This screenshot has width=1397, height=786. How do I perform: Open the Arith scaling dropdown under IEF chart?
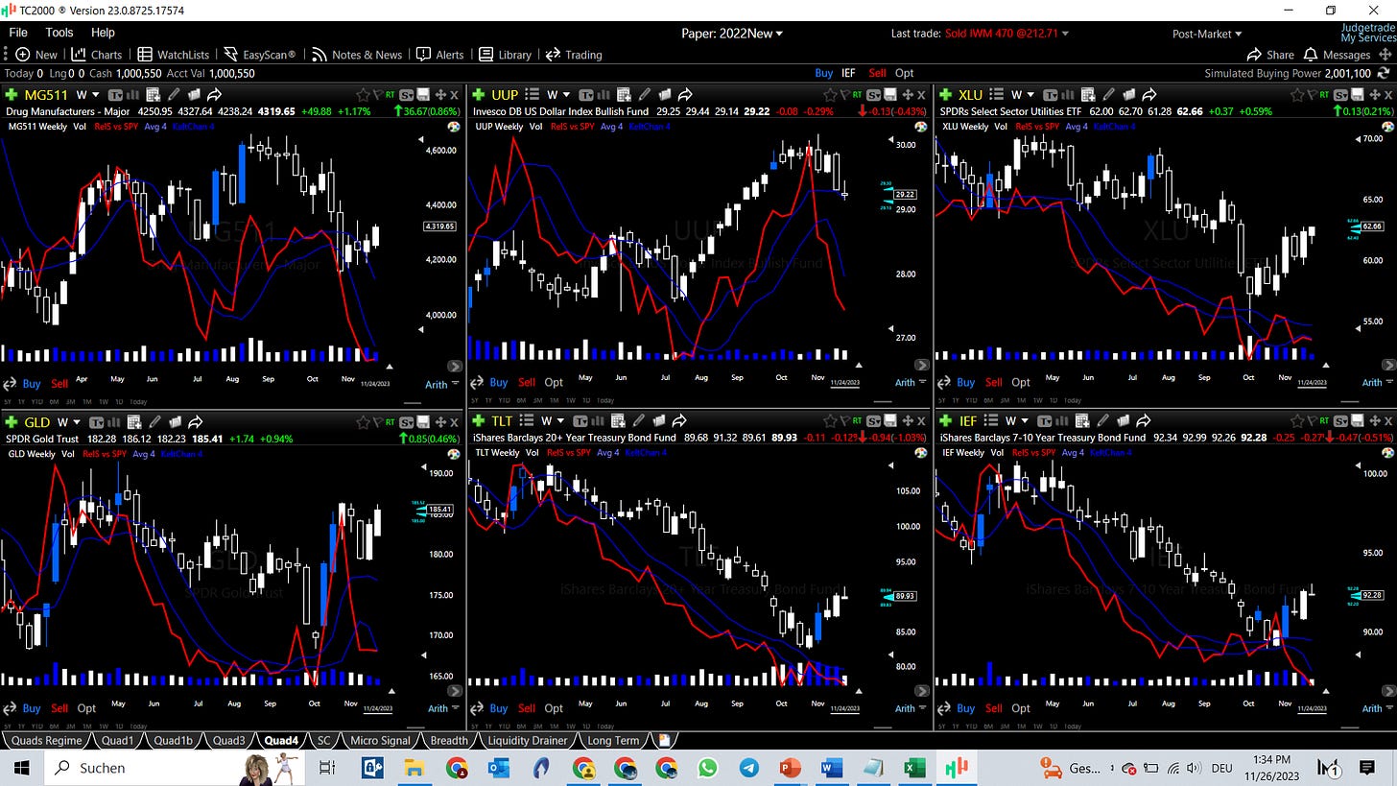(1376, 708)
